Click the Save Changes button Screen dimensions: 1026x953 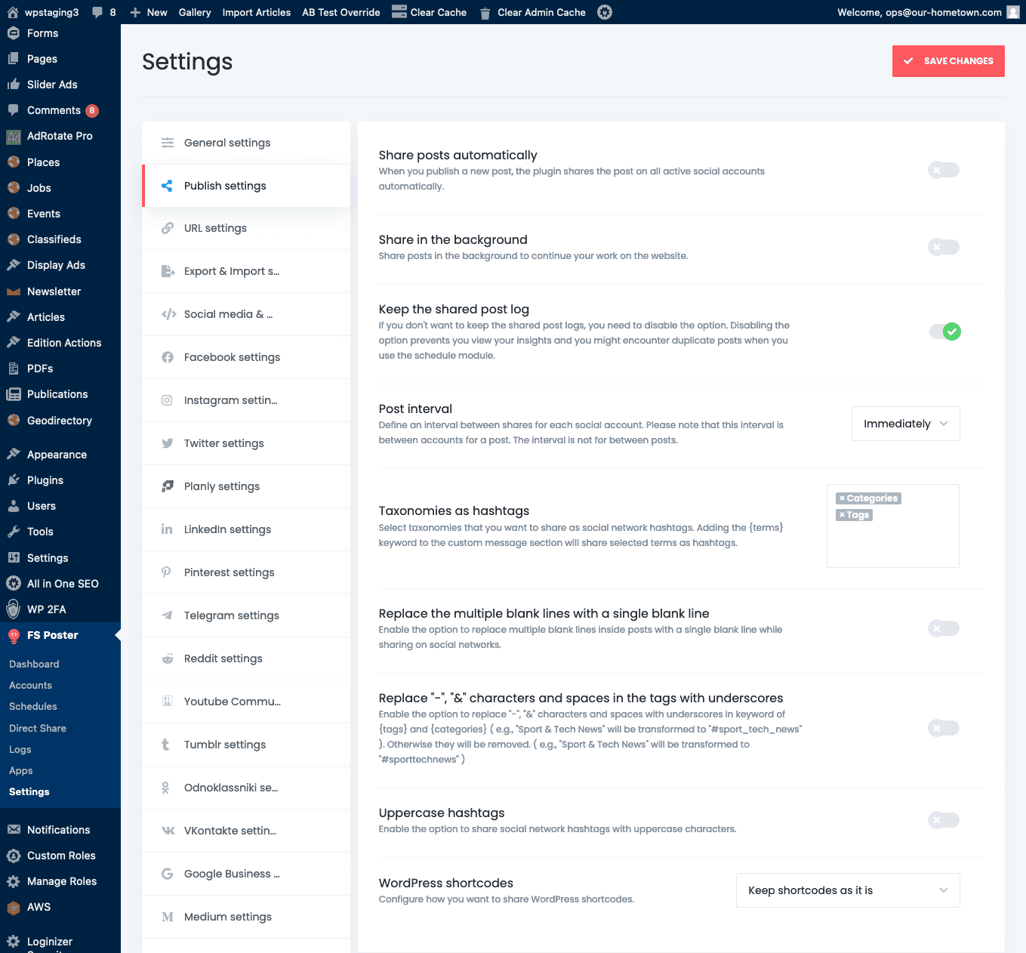947,61
